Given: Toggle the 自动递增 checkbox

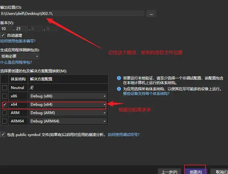Looking at the screenshot, I should coord(3,35).
